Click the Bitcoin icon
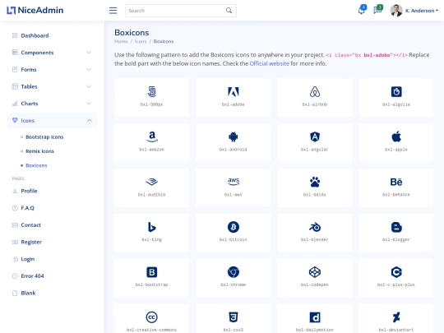This screenshot has height=333, width=444. (234, 227)
